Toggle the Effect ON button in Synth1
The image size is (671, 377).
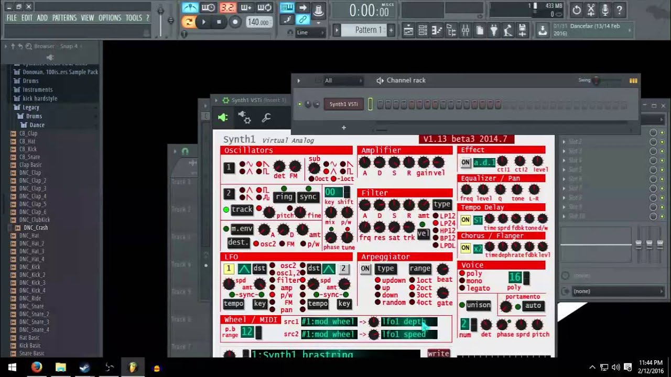(466, 162)
